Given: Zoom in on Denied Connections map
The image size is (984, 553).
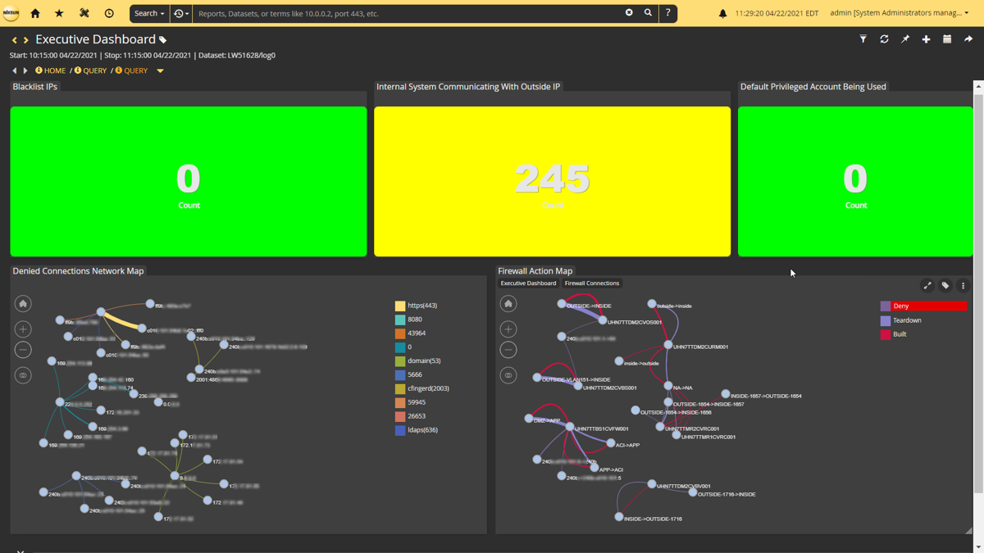Looking at the screenshot, I should click(23, 329).
